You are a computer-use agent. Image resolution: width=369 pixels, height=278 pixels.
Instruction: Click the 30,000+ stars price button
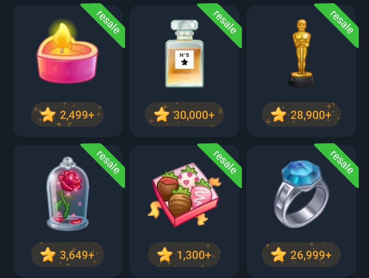pos(184,115)
